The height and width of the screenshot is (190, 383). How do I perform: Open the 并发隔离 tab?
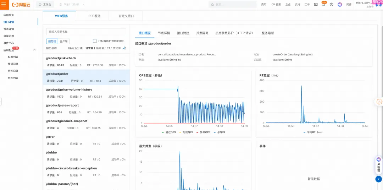click(x=202, y=33)
